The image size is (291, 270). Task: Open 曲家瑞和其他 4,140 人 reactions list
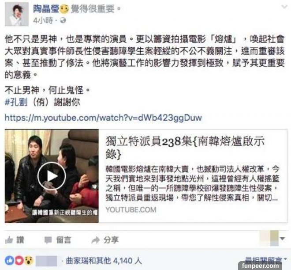pyautogui.click(x=104, y=261)
